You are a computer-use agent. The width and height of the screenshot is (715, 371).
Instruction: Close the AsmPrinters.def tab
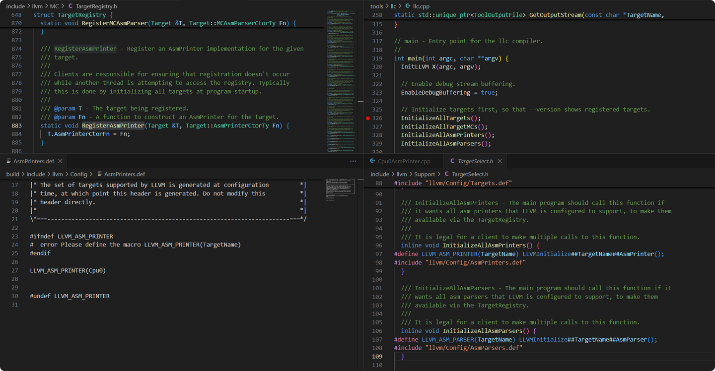coord(60,161)
